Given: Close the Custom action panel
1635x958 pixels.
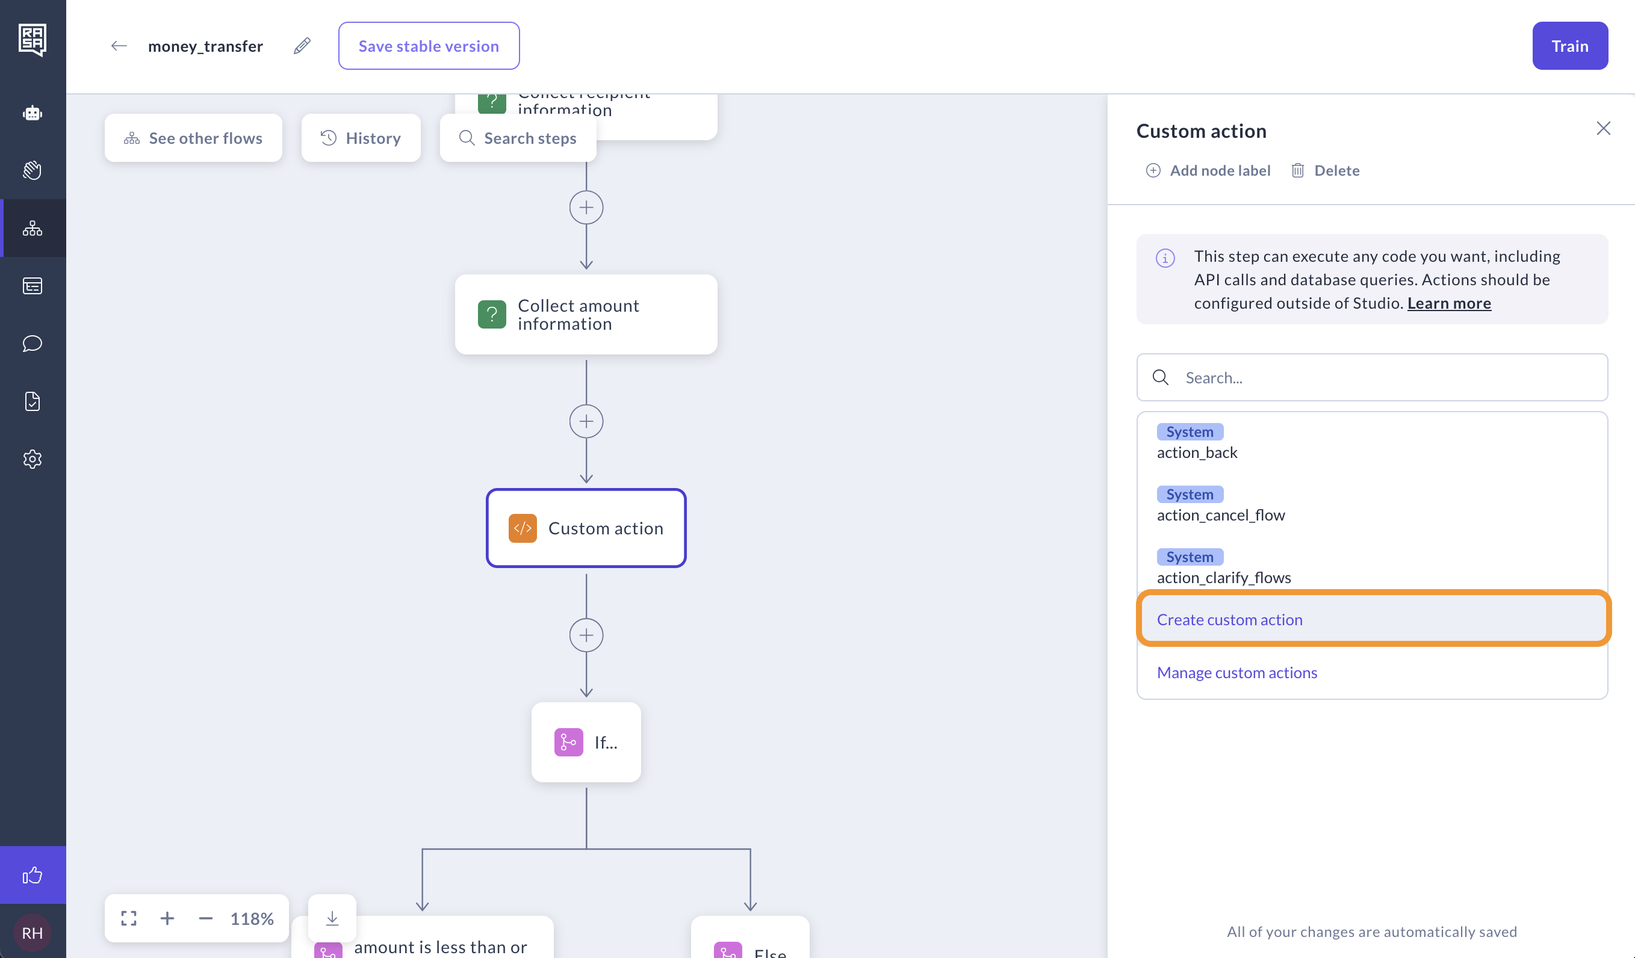Looking at the screenshot, I should point(1603,128).
